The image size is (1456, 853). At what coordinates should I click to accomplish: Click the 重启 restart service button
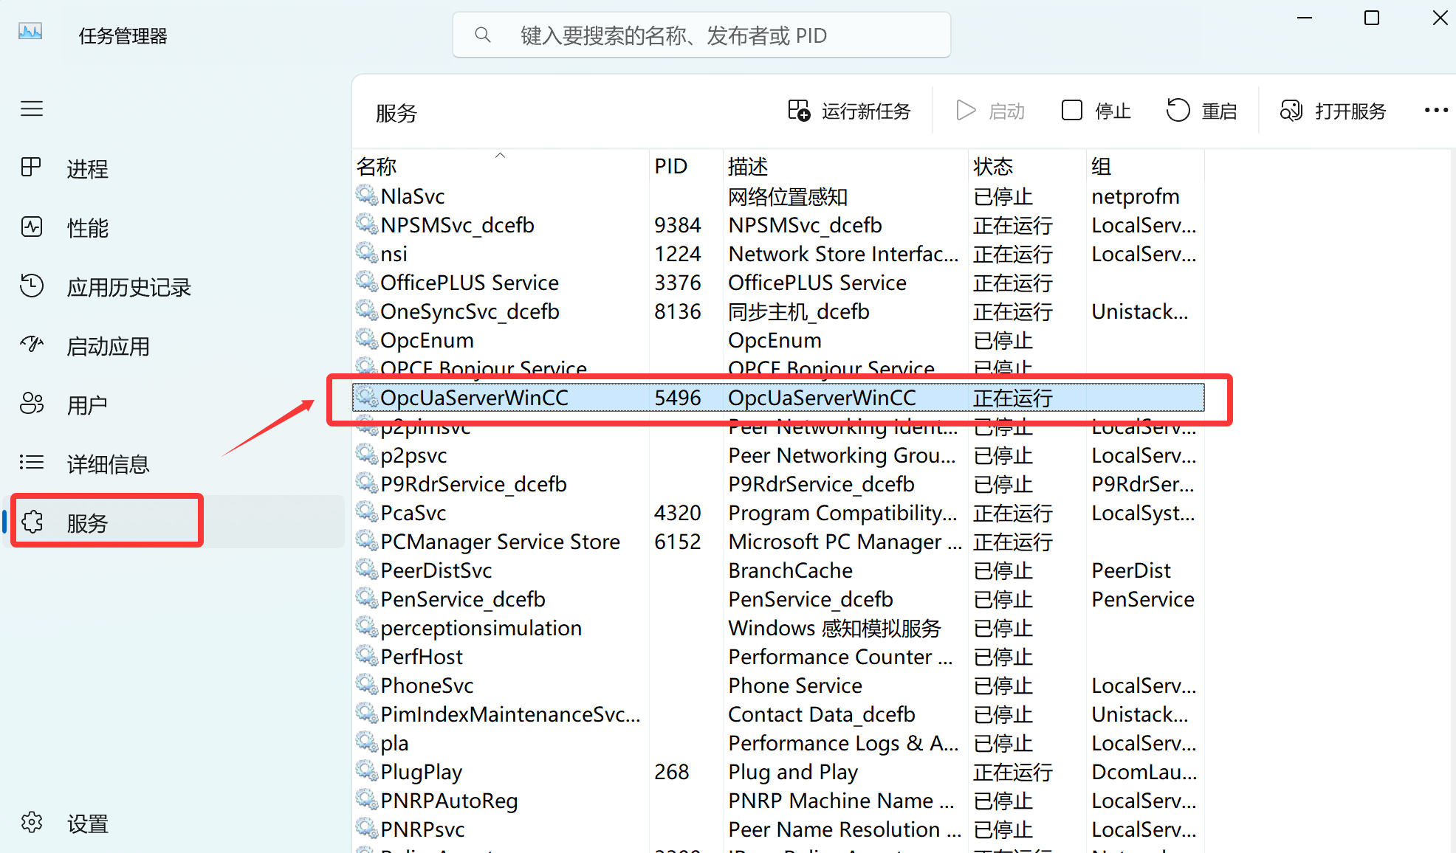pos(1201,111)
